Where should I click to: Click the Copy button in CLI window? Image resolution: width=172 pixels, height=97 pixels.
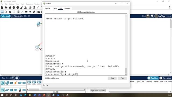(112, 78)
